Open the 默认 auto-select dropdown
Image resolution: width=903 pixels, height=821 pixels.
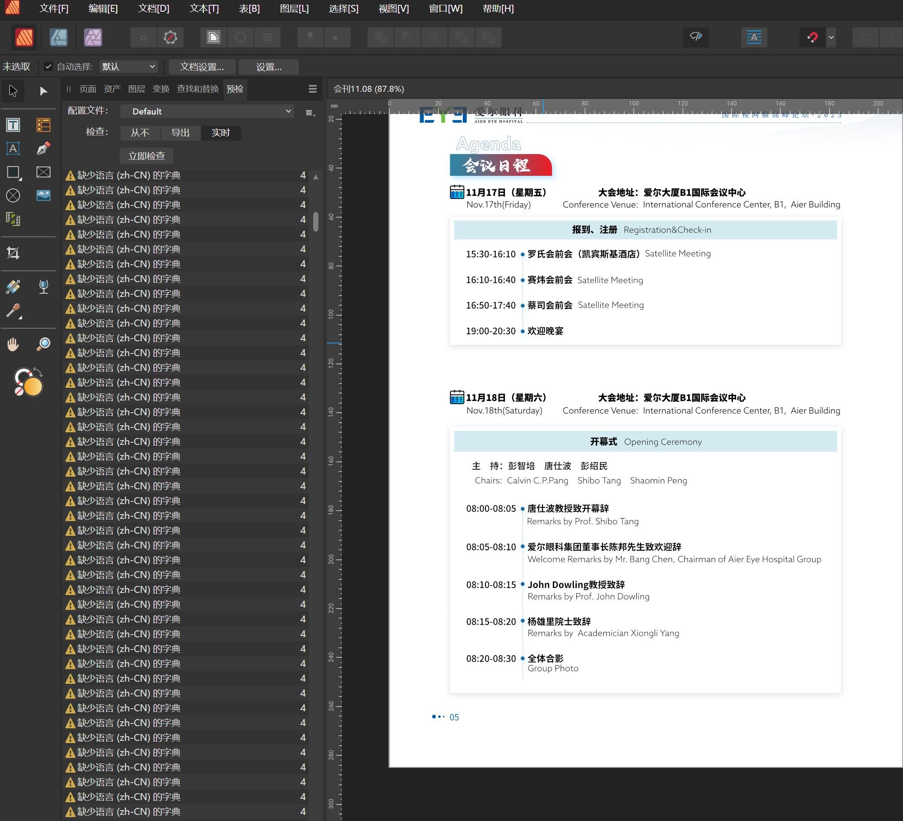129,67
